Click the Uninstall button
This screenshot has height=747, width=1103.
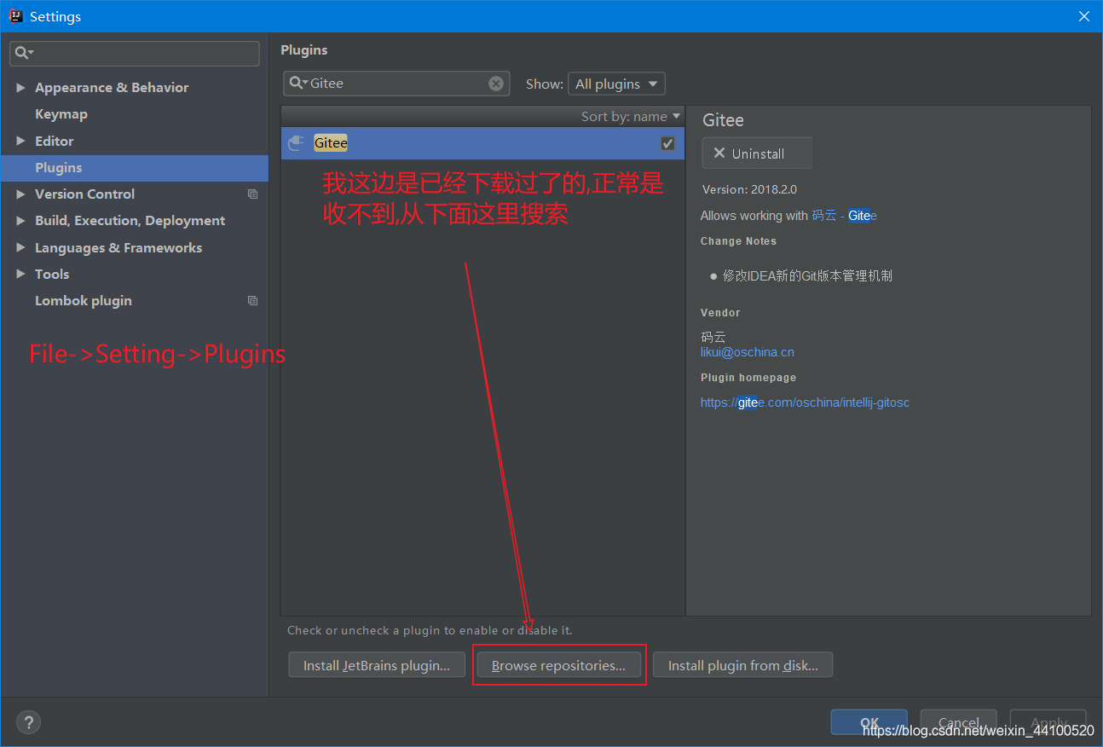[757, 153]
